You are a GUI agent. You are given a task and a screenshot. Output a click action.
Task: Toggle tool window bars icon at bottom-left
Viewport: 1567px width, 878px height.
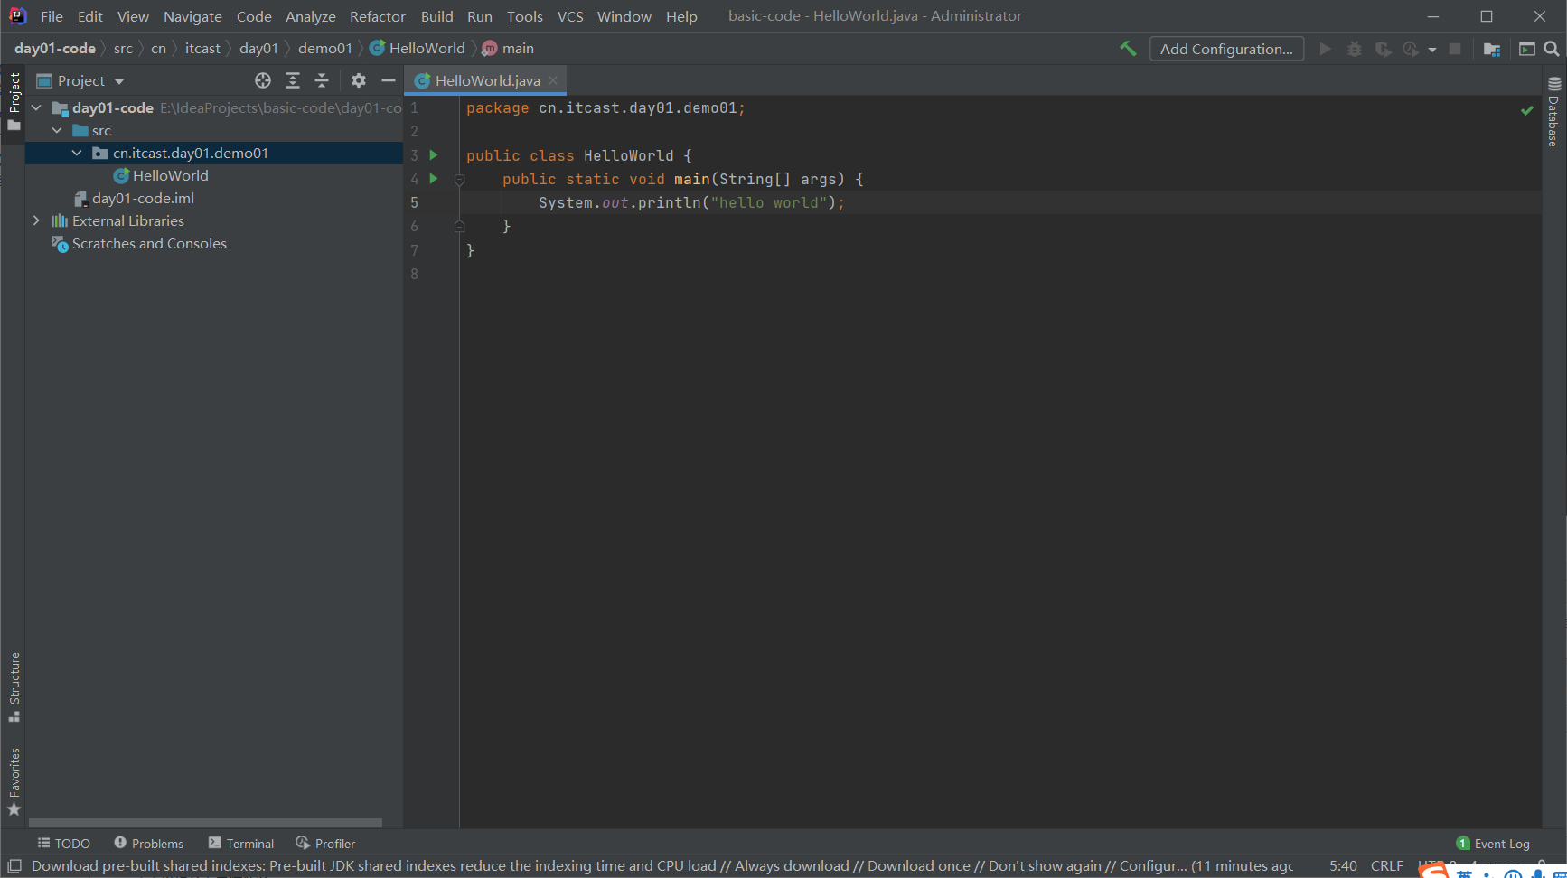click(x=14, y=866)
